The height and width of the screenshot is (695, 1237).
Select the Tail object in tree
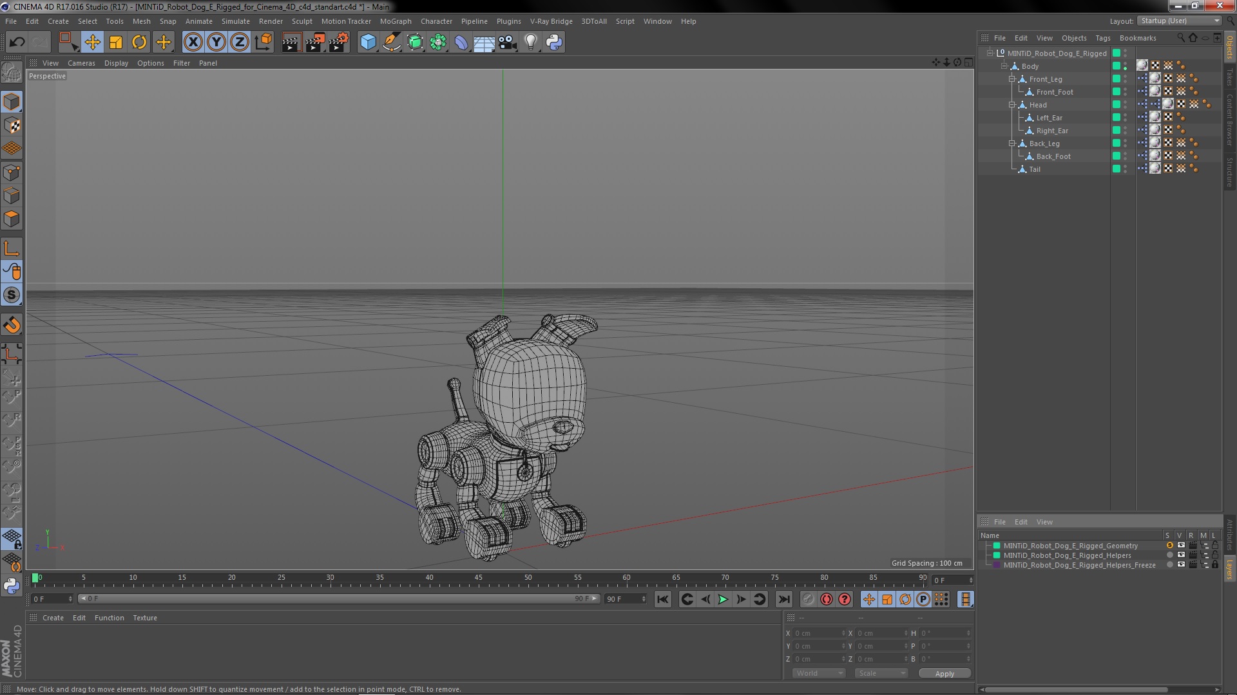tap(1034, 169)
